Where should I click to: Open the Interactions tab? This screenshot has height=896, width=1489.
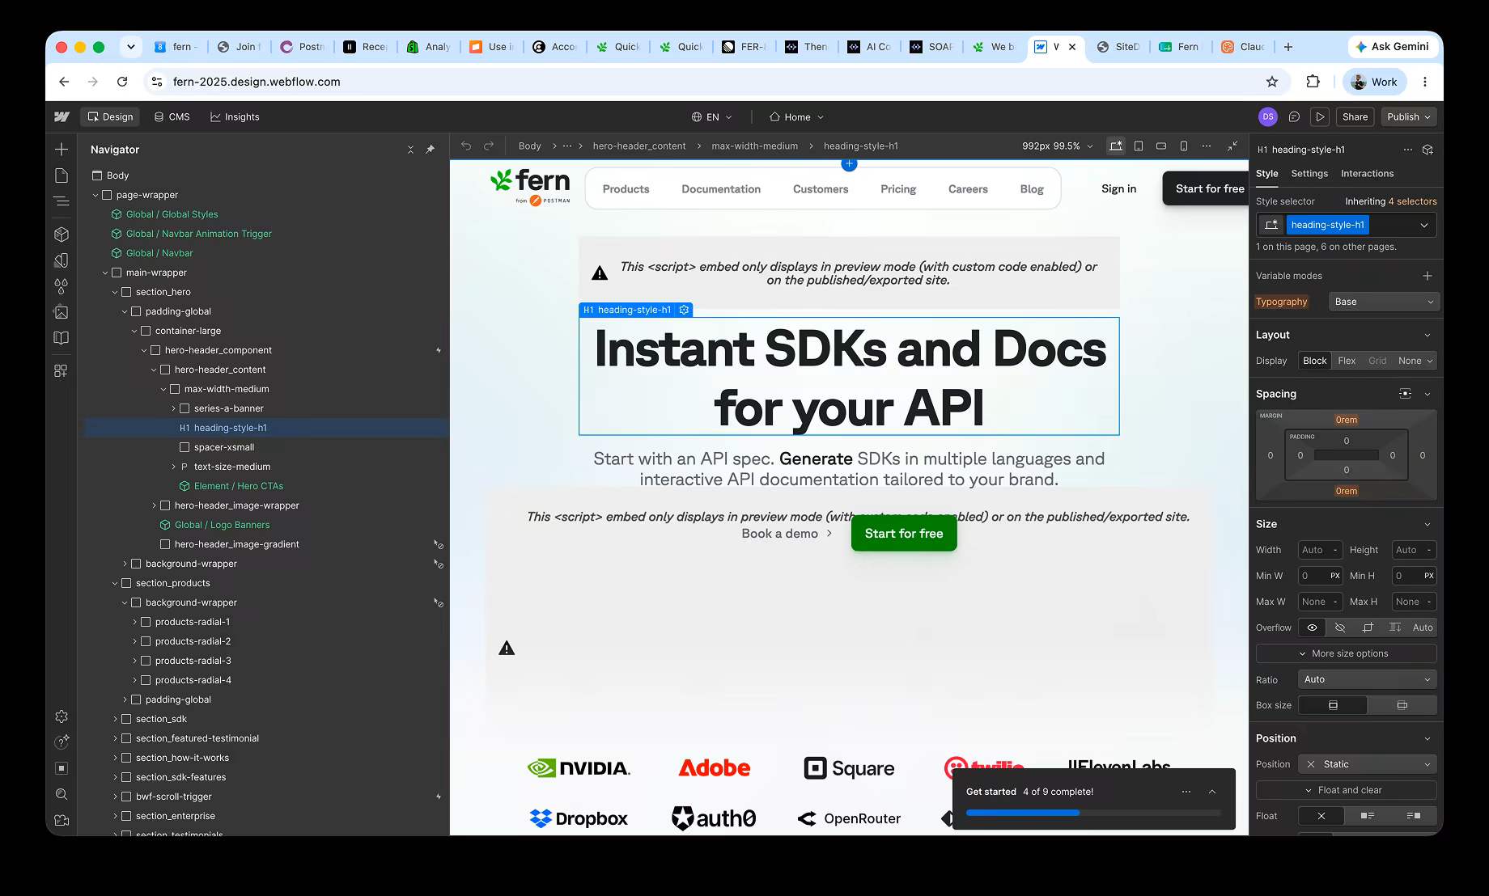click(x=1367, y=174)
